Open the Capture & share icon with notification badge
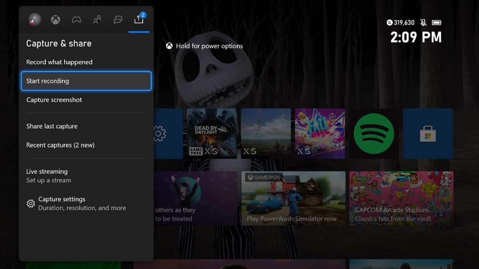479x269 pixels. click(x=139, y=19)
